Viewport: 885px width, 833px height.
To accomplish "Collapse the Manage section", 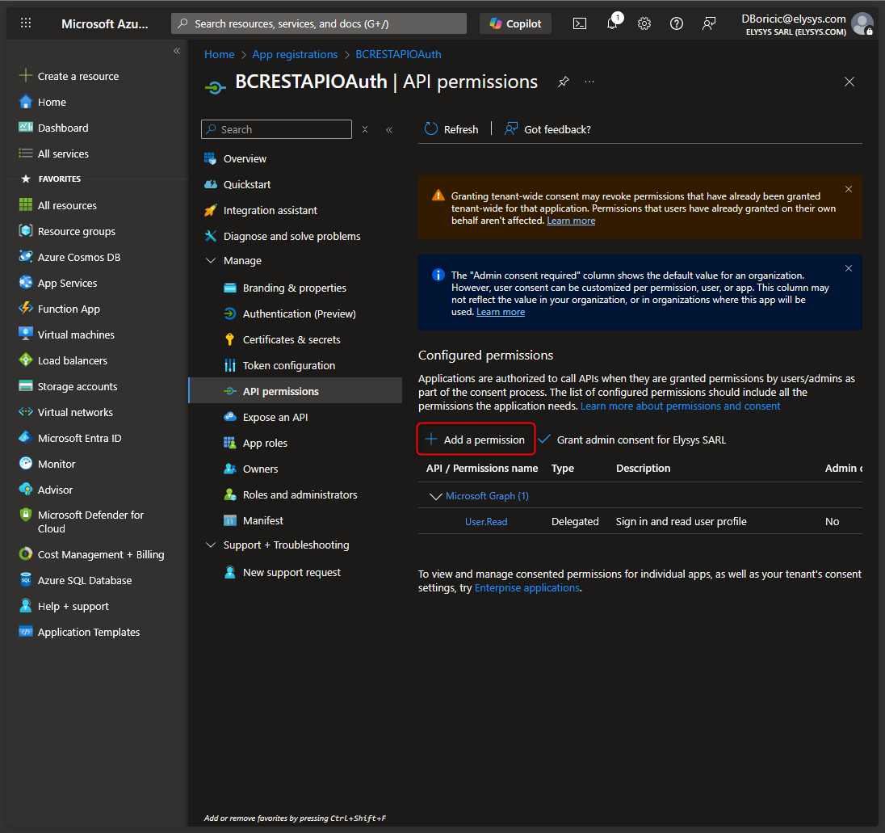I will coord(211,261).
